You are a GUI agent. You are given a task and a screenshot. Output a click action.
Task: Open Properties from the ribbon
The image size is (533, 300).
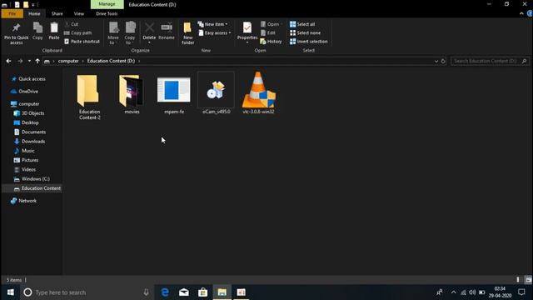tap(247, 33)
